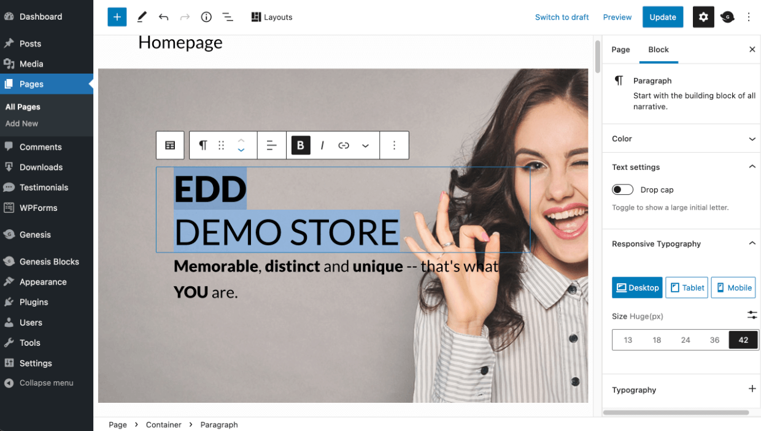Insert a Link on selected text
Viewport: 761px width, 431px height.
(x=344, y=145)
